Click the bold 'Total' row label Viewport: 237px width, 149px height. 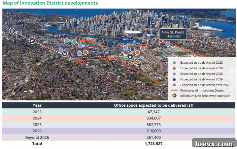[37, 144]
